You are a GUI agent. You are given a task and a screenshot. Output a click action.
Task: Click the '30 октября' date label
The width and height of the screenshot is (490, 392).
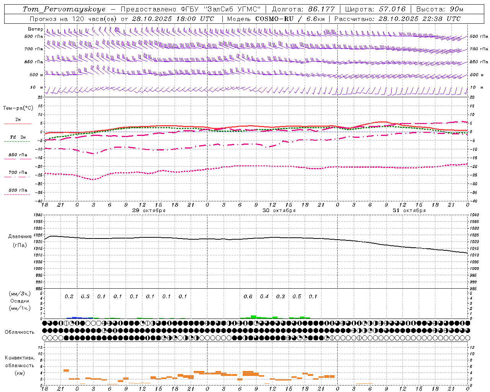pos(279,211)
